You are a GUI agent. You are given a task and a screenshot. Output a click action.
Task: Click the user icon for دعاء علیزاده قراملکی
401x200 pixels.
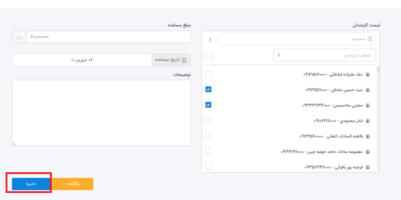coord(367,74)
